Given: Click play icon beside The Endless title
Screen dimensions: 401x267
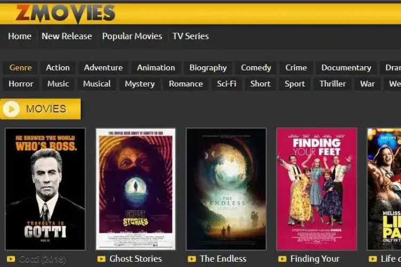Looking at the screenshot, I should [x=192, y=259].
